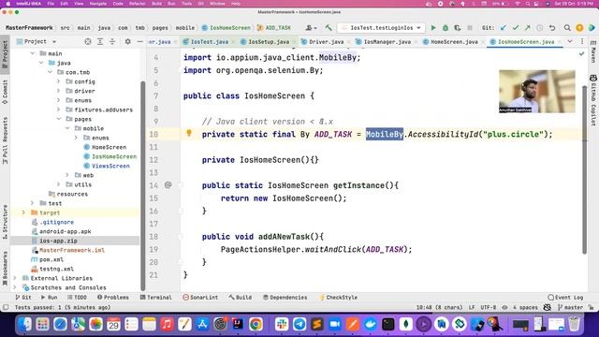Open Maven tool window on right edge

[593, 52]
